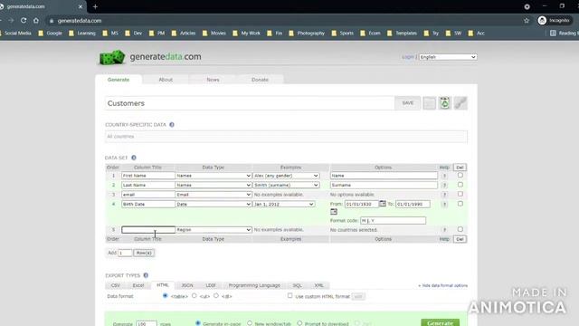Image resolution: width=579 pixels, height=326 pixels.
Task: Select the Excel export type tab
Action: tap(138, 285)
